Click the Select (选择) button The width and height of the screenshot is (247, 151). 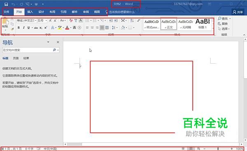click(224, 29)
